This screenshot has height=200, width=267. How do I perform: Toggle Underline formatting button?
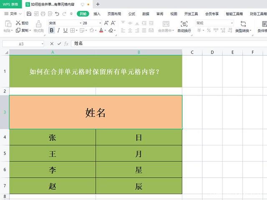(x=65, y=30)
